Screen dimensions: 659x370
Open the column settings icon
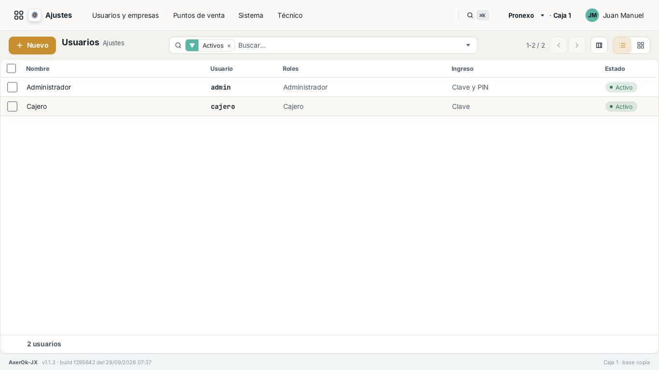(599, 45)
